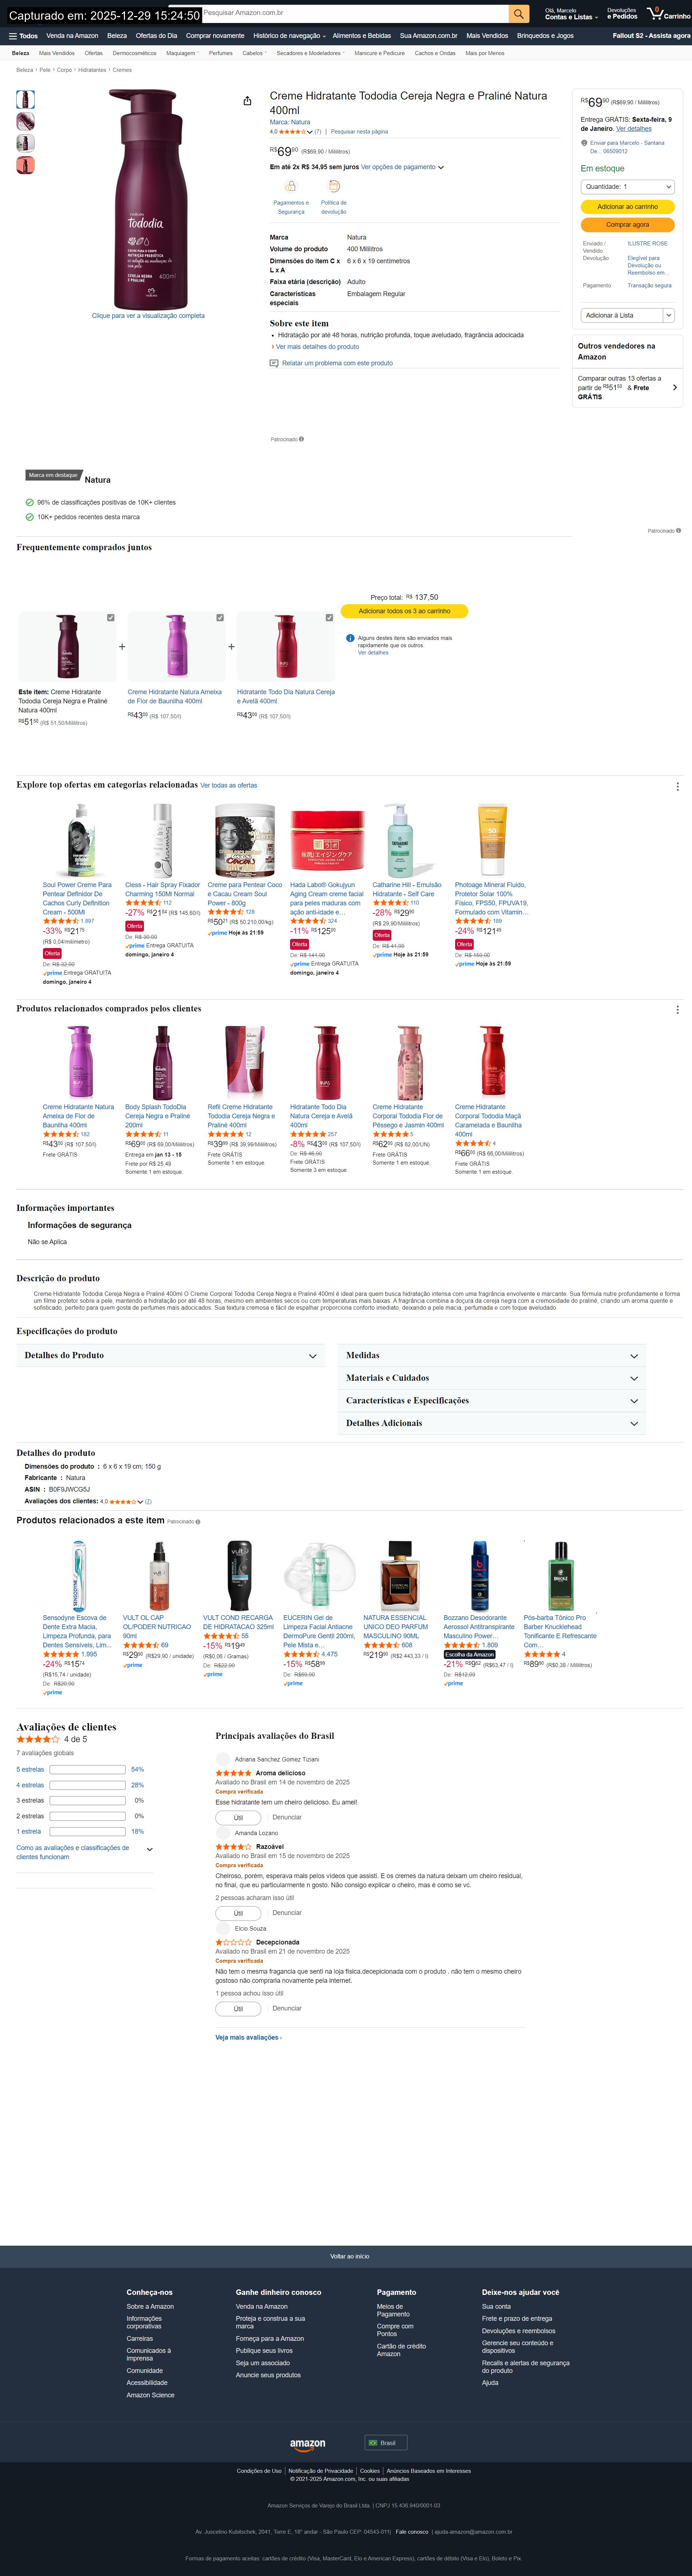Select the Perfumes tab in Beleza submenu

220,53
